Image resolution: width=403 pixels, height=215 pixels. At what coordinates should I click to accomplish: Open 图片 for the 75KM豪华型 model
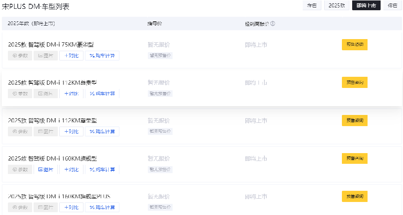point(46,56)
